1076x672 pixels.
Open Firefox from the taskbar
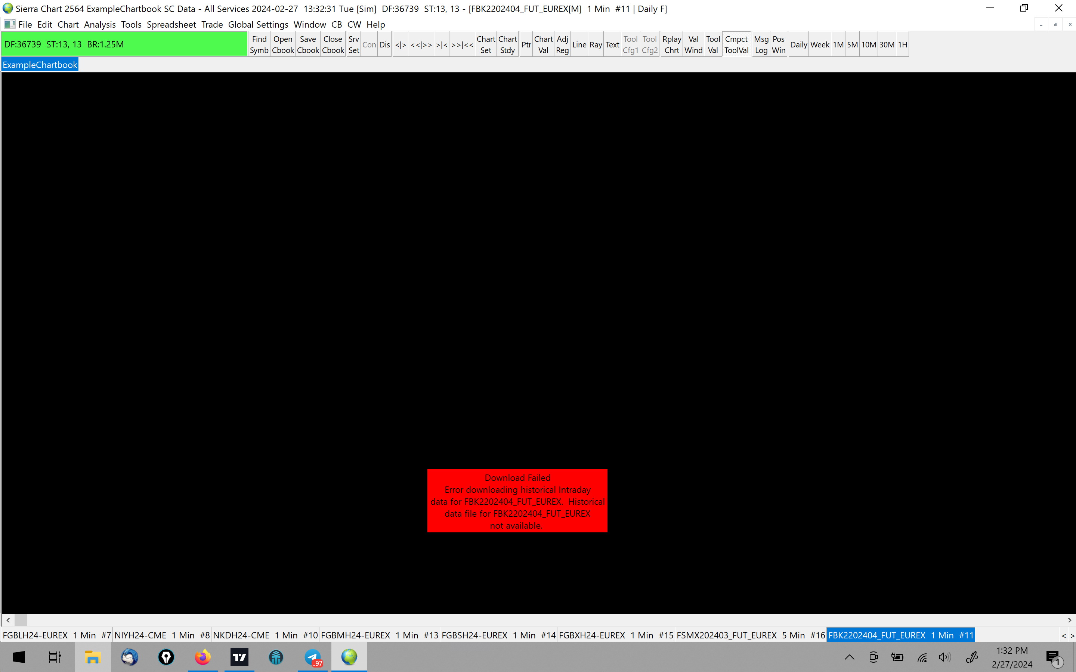[x=203, y=657]
